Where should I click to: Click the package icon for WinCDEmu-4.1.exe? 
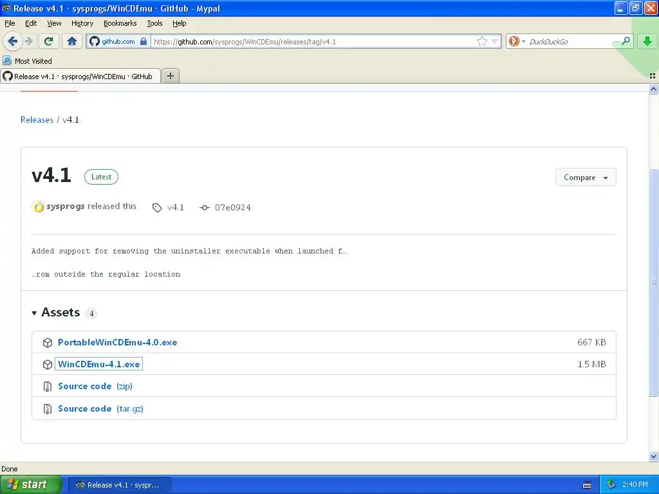point(48,365)
